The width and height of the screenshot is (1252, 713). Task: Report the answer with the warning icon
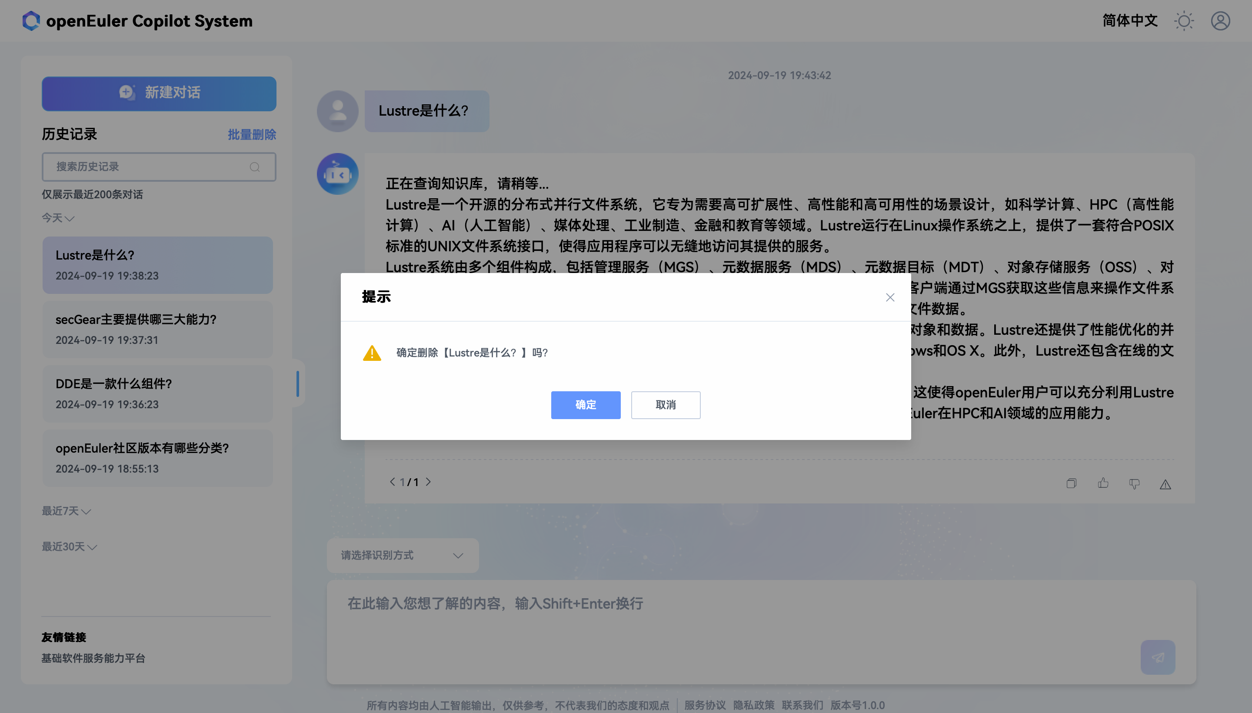1165,484
